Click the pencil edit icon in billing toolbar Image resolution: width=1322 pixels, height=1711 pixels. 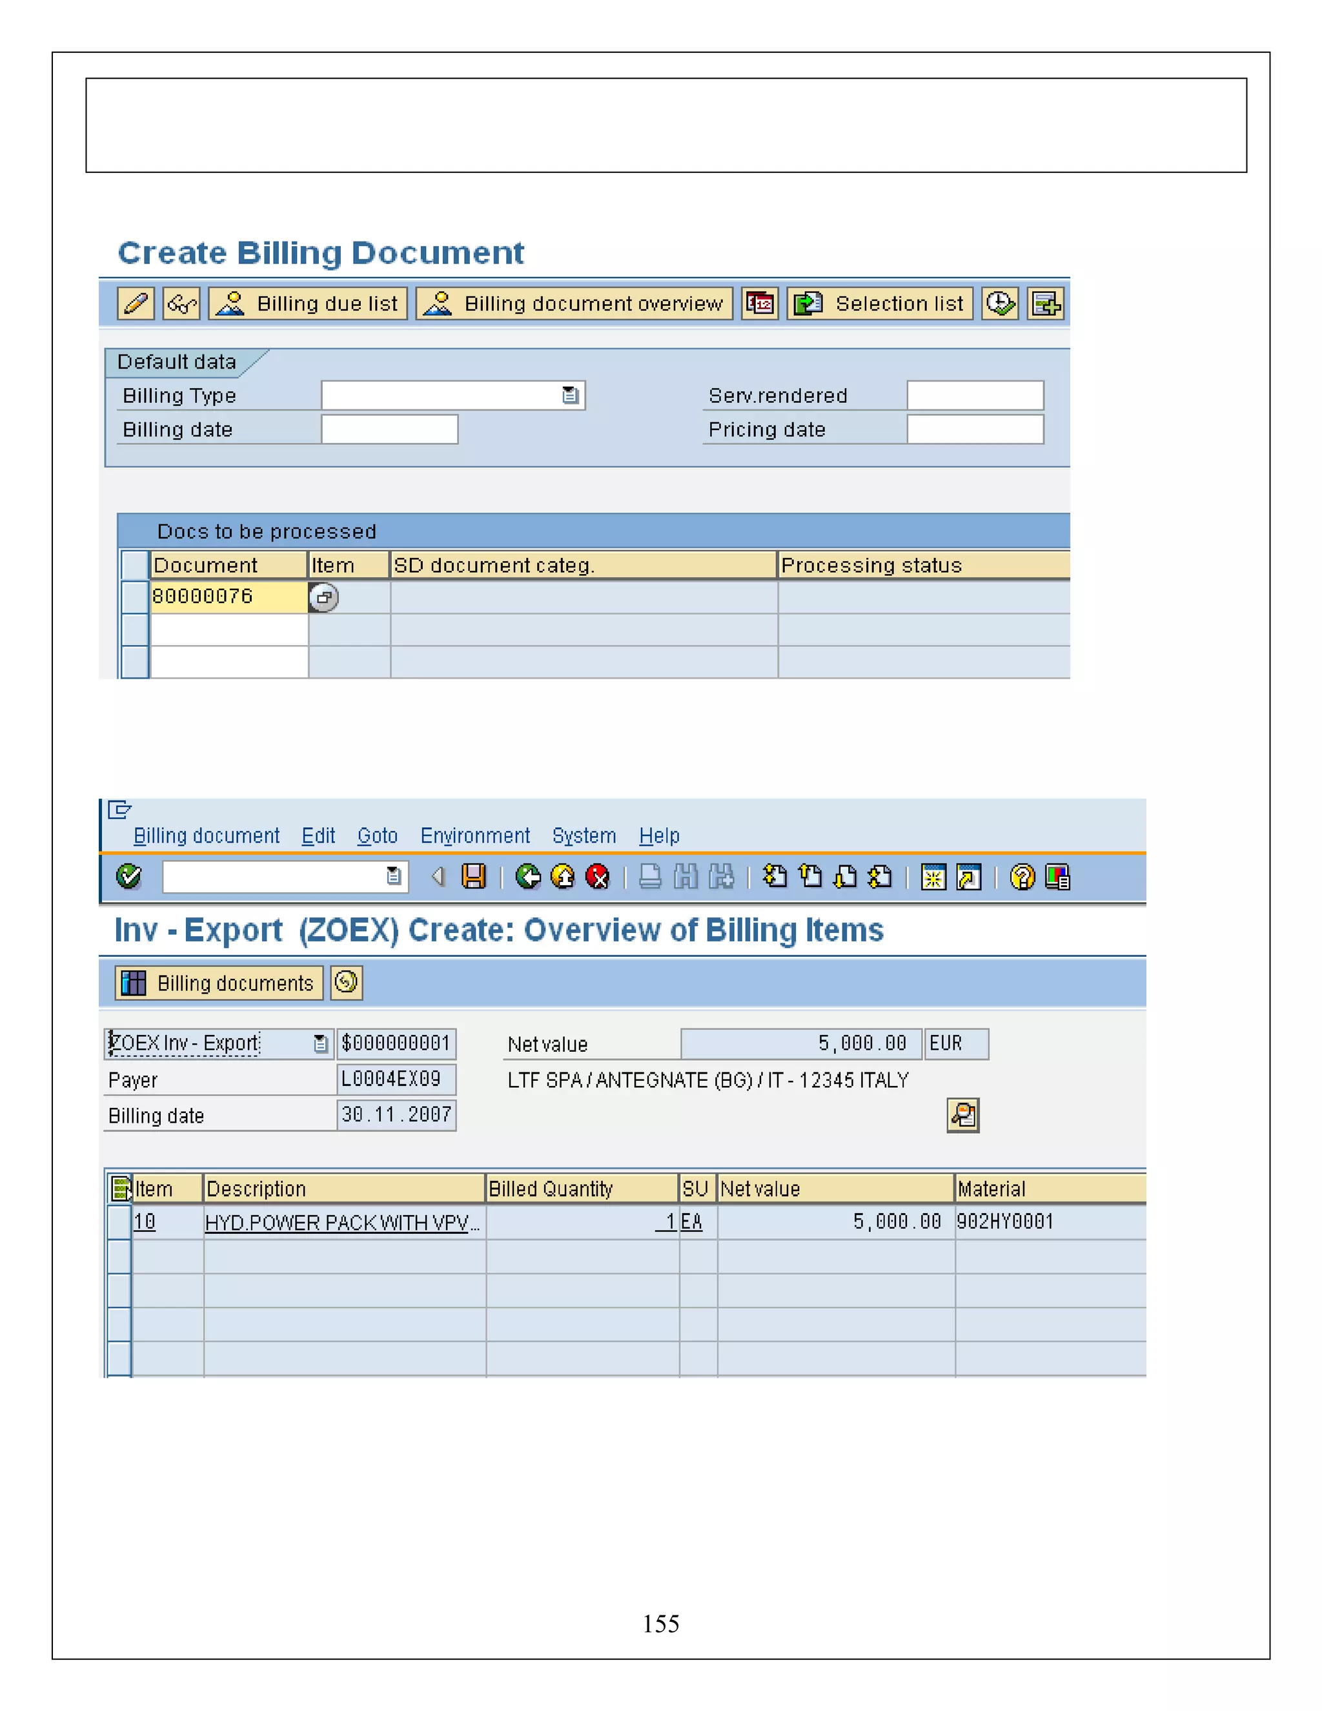pyautogui.click(x=136, y=303)
